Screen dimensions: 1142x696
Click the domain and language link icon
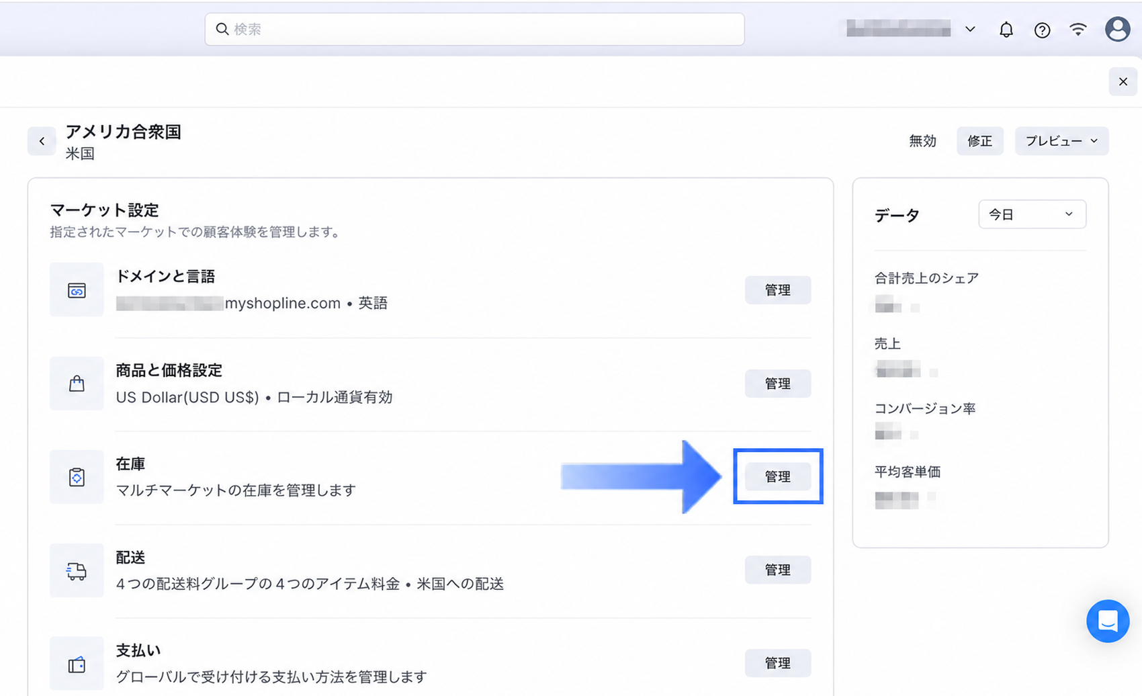(x=77, y=290)
